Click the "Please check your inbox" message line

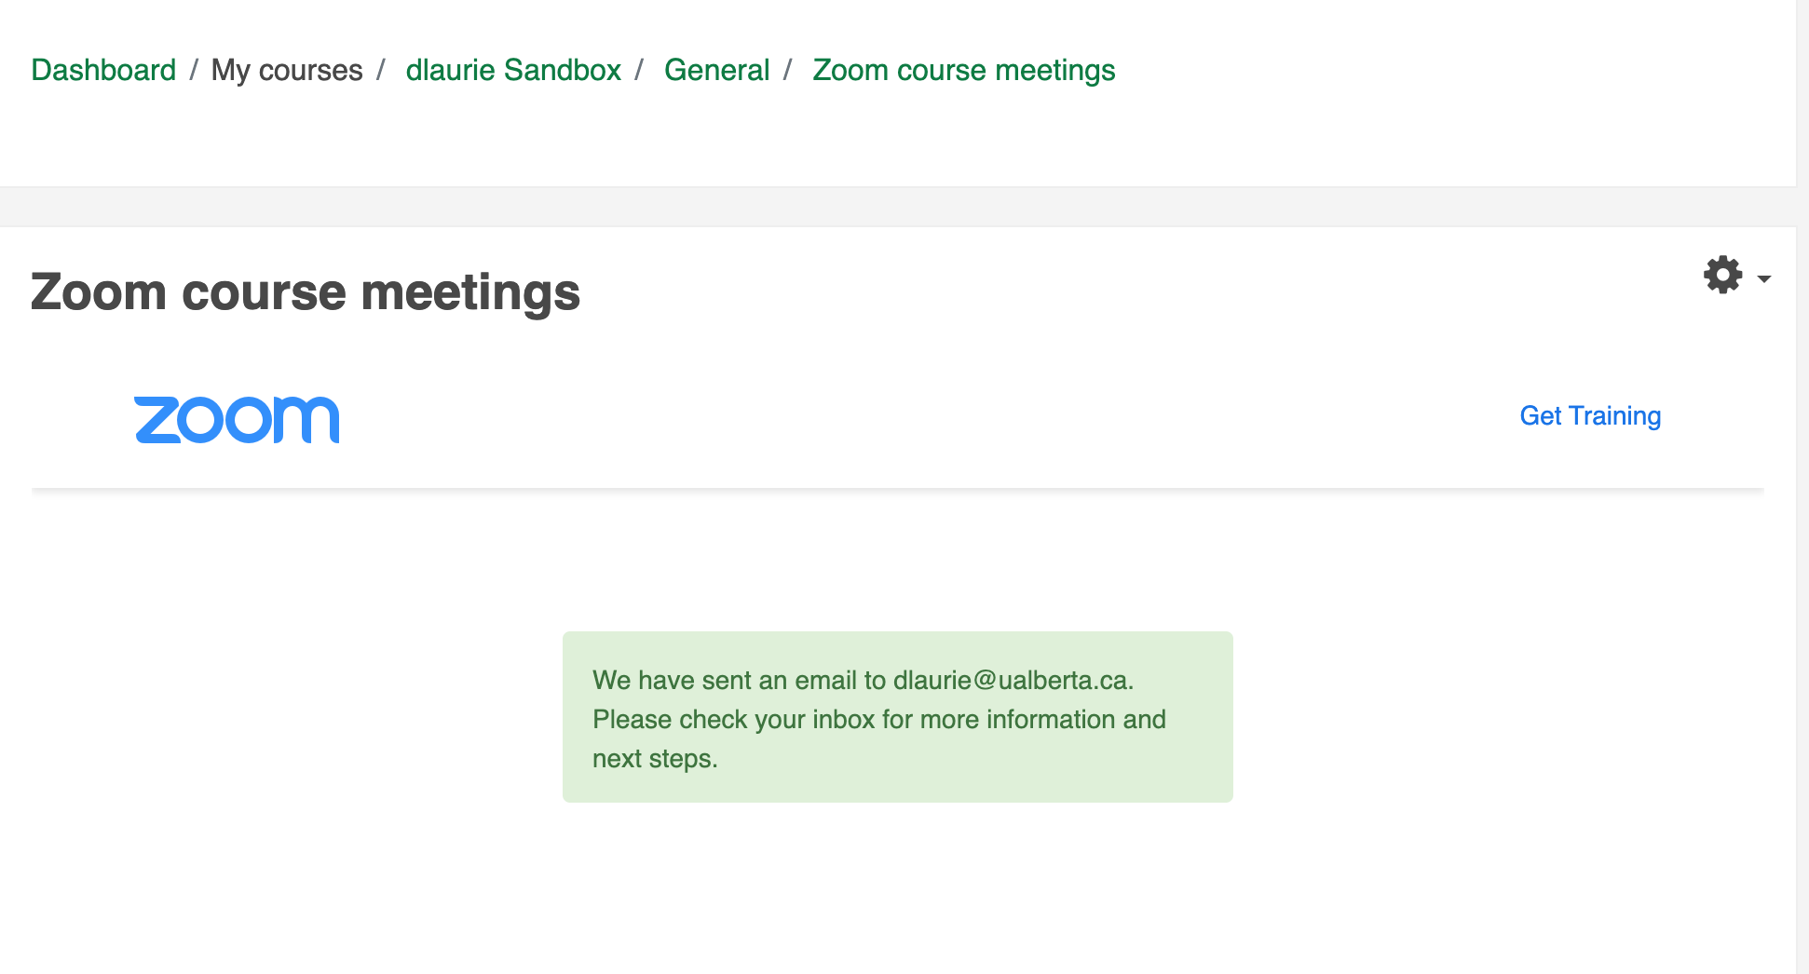point(879,719)
